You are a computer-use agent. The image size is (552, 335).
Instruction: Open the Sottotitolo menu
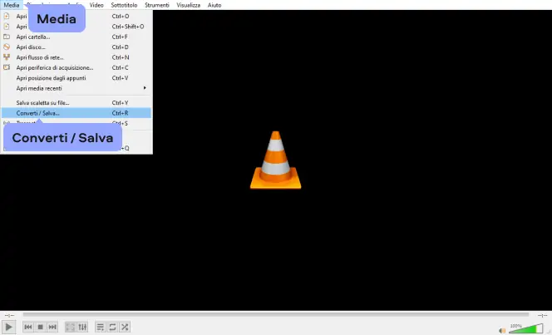pyautogui.click(x=124, y=5)
